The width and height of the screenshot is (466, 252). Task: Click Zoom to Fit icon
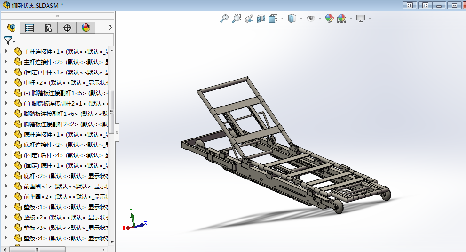pyautogui.click(x=224, y=18)
